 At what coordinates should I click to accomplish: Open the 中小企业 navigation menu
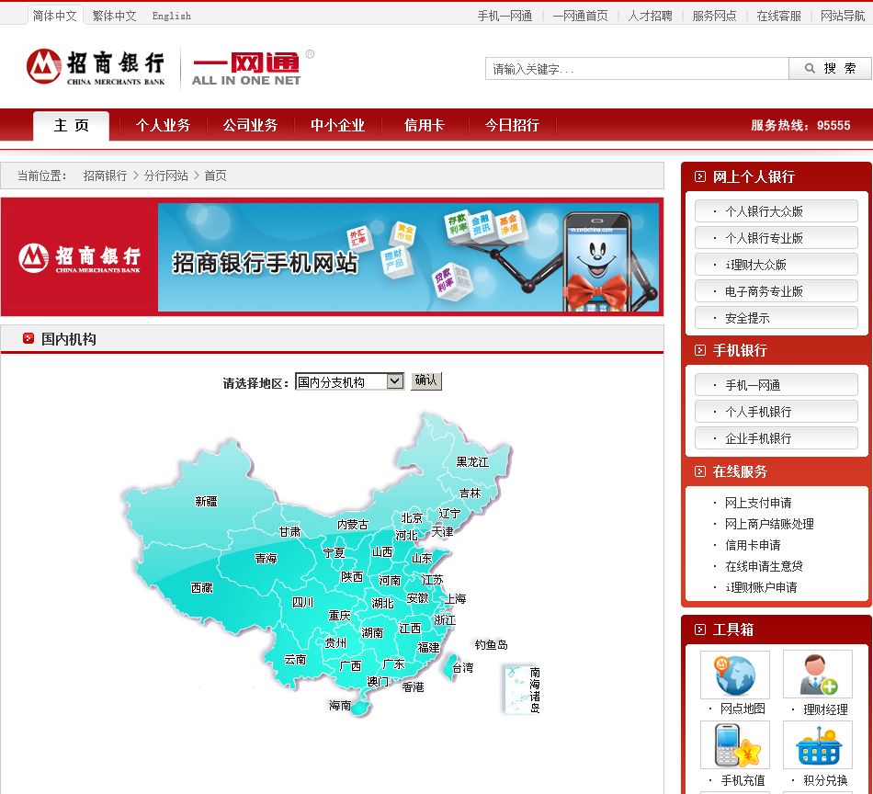coord(338,125)
